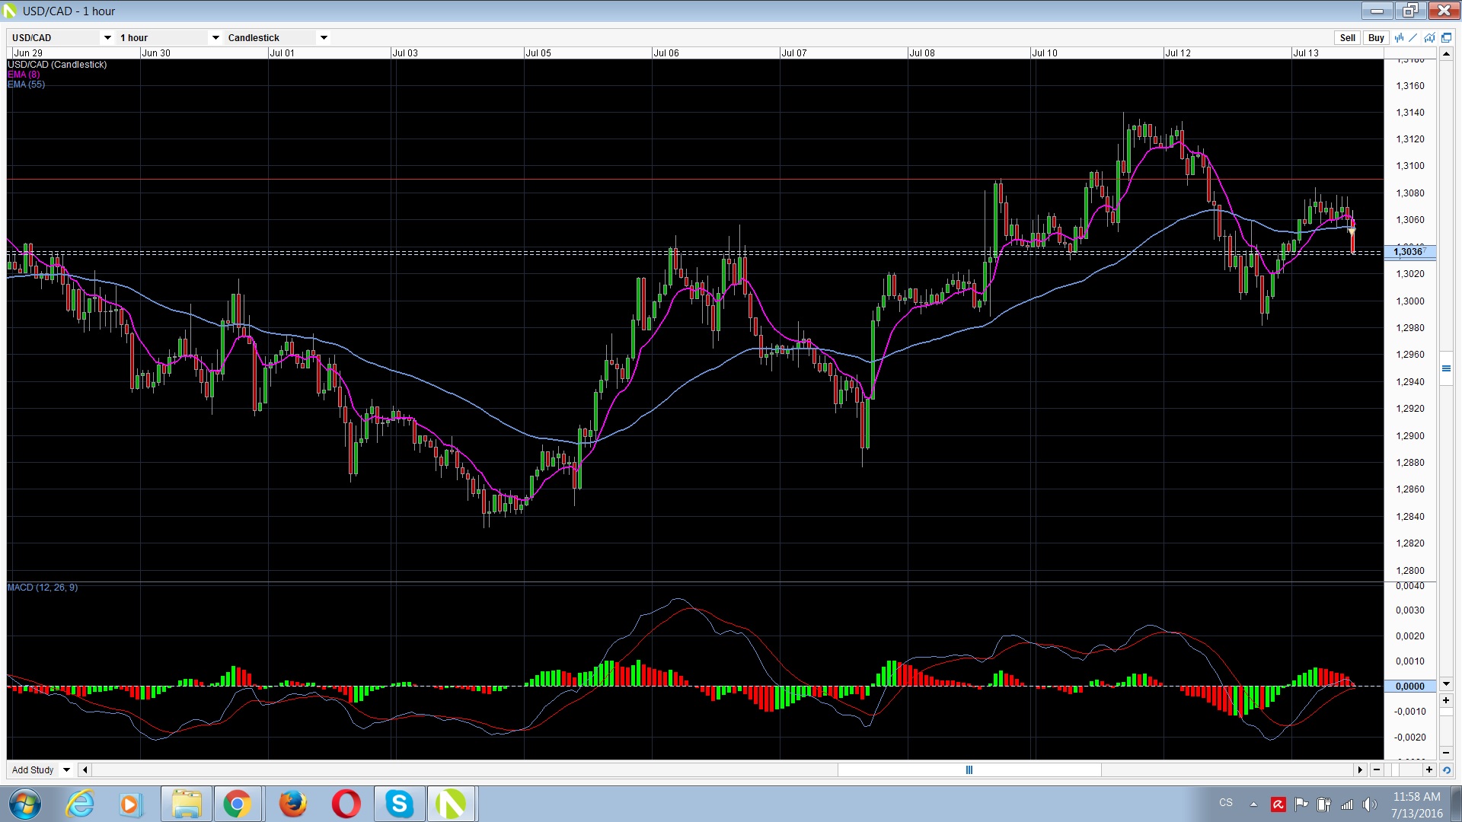Open Windows Media Player from taskbar
Image resolution: width=1462 pixels, height=822 pixels.
[129, 804]
